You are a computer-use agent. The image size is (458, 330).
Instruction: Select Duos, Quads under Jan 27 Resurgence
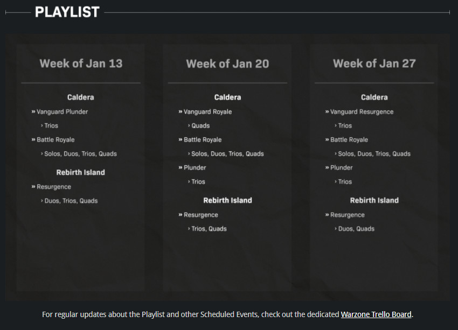356,229
